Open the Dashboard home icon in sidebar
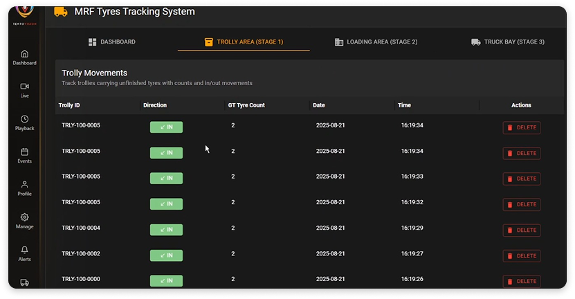 pyautogui.click(x=24, y=54)
